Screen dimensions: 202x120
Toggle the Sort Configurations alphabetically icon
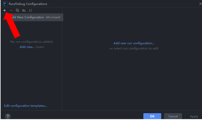[x=31, y=10]
